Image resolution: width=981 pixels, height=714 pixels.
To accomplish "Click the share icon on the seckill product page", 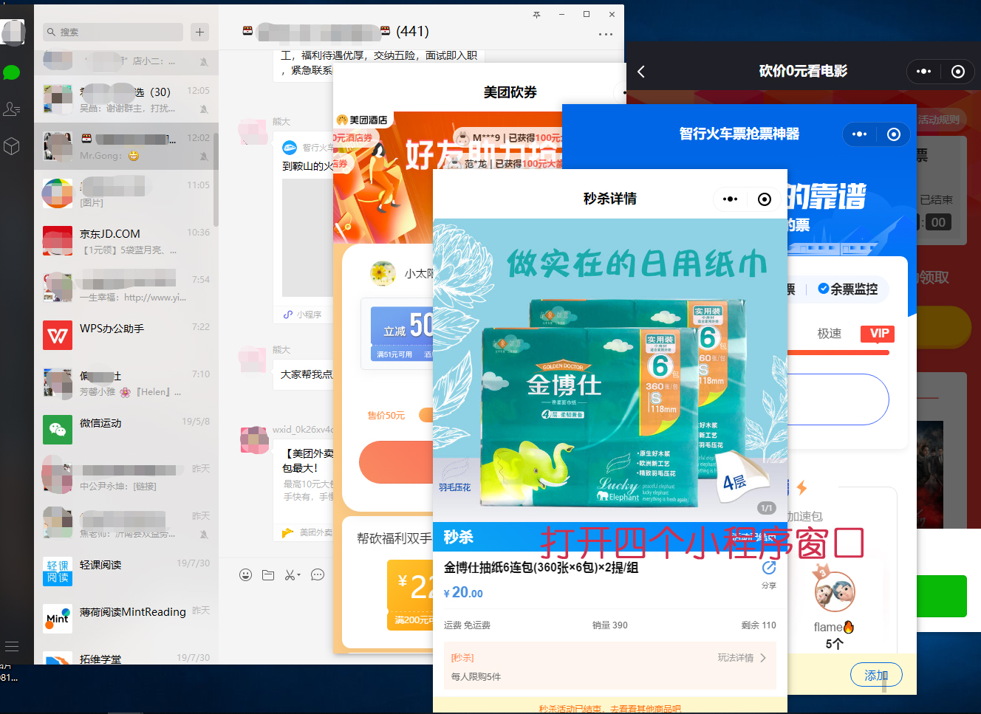I will tap(768, 568).
